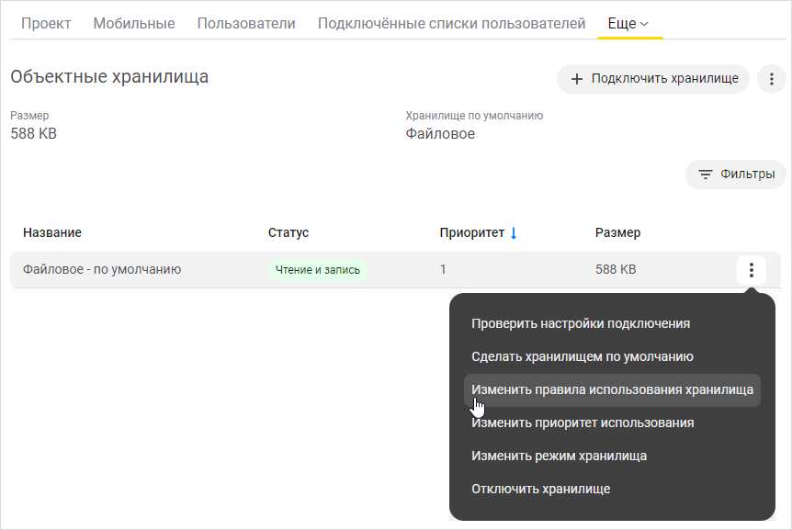This screenshot has height=530, width=792.
Task: Expand the Ещё tab dropdown
Action: 628,23
